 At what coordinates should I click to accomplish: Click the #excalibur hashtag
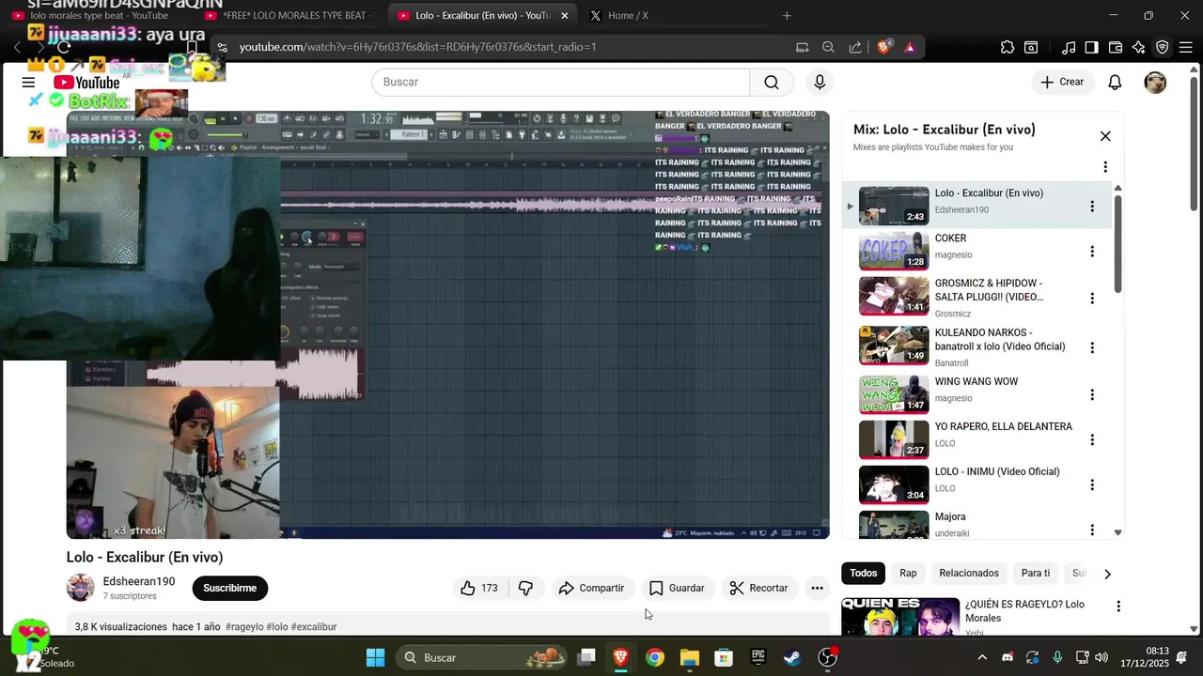point(314,626)
